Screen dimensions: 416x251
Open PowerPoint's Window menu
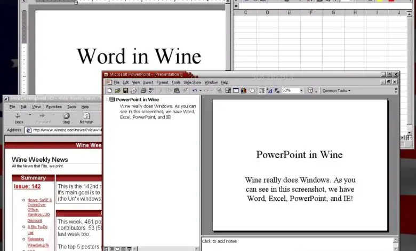(211, 82)
